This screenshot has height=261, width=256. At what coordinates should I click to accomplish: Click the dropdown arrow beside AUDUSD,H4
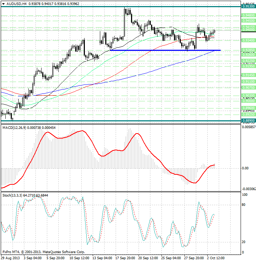point(3,4)
